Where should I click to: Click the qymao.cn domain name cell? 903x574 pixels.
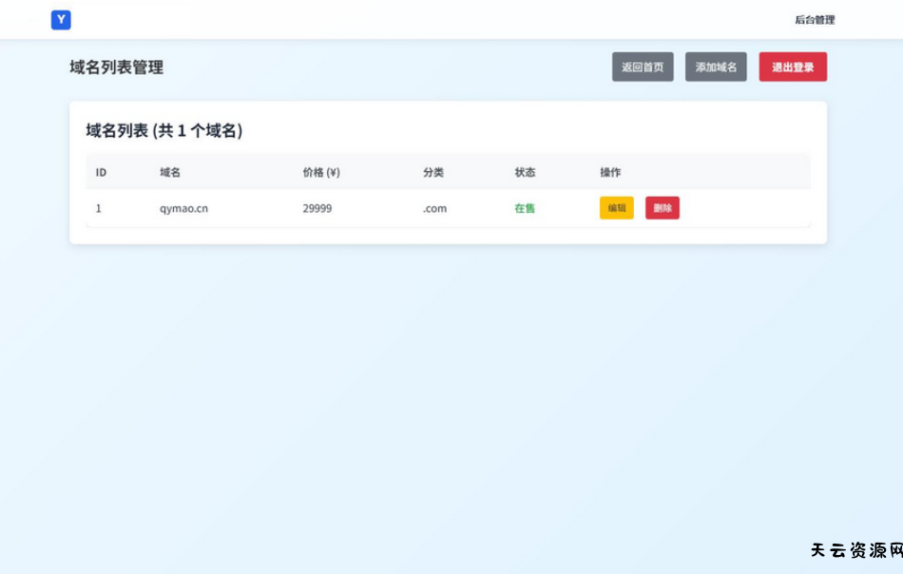tap(183, 209)
